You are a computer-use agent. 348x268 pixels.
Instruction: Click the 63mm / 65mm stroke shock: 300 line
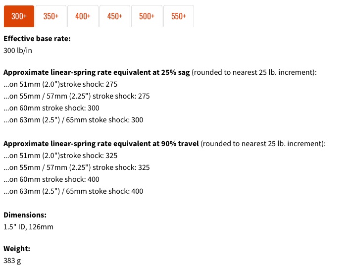point(73,120)
